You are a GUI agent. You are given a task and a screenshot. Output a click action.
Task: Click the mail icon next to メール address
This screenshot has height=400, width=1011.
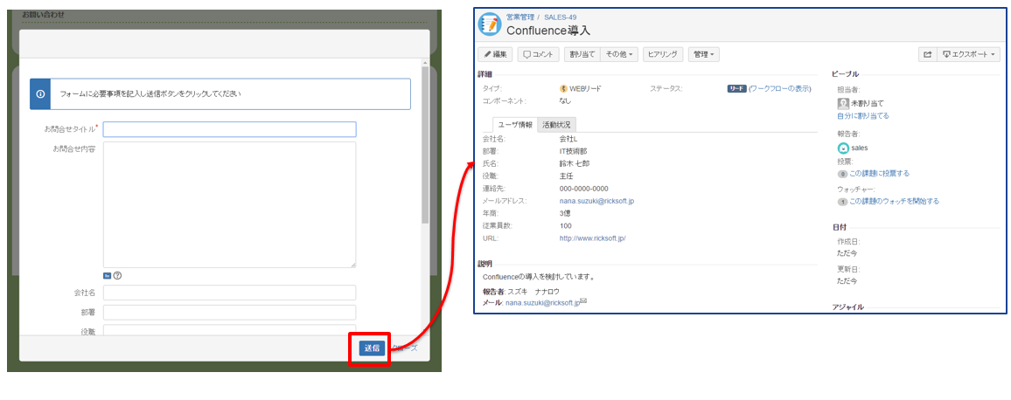[583, 300]
